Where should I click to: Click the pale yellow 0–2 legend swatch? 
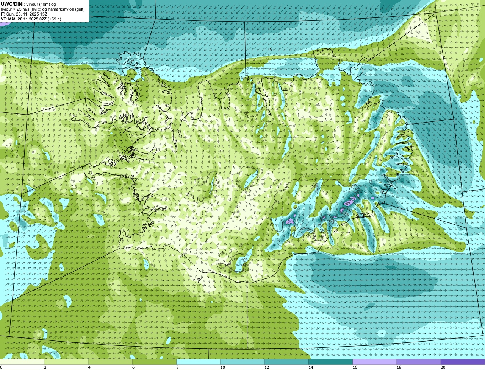click(x=22, y=362)
